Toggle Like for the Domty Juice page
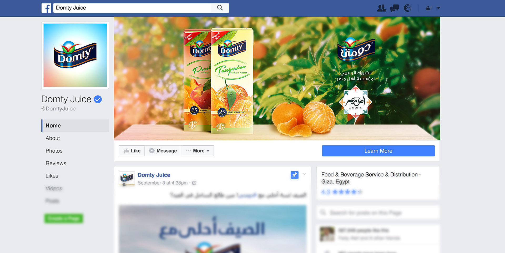505x253 pixels. coord(132,151)
